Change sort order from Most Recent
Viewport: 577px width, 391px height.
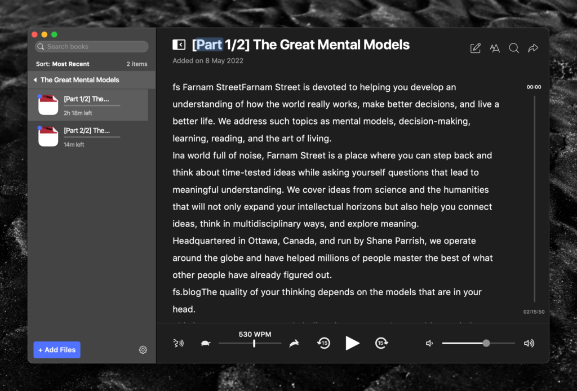click(x=63, y=64)
